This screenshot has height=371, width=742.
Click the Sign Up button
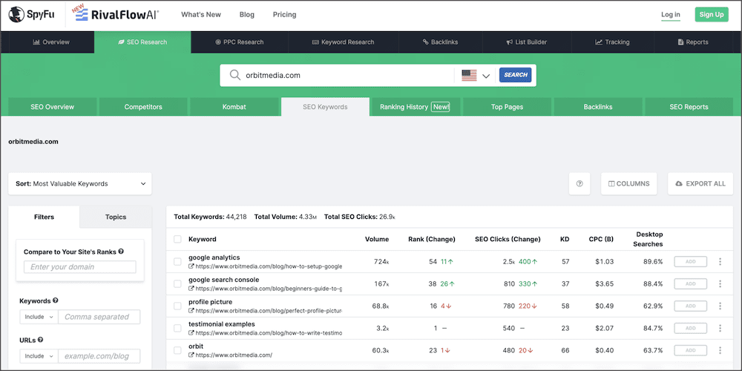712,14
